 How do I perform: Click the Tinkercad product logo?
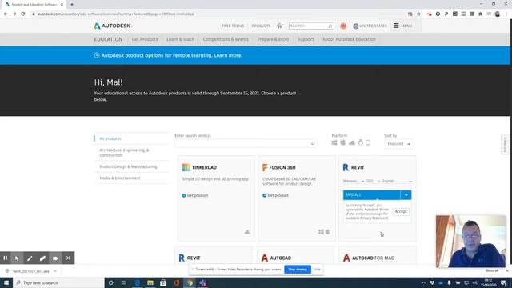186,167
